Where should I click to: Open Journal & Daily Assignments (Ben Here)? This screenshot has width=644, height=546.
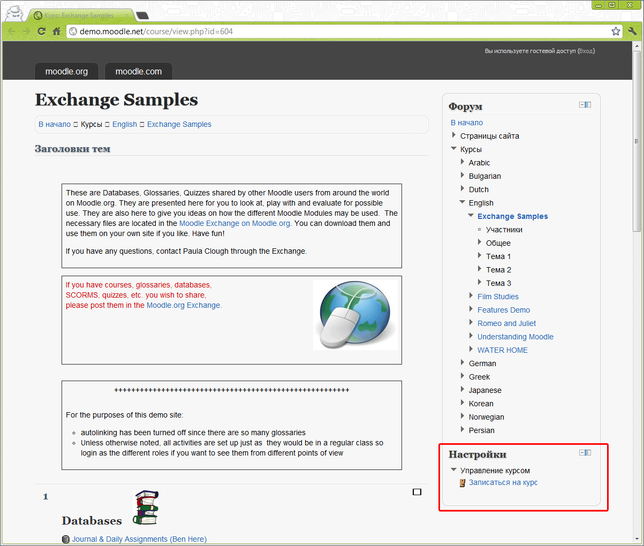(140, 539)
